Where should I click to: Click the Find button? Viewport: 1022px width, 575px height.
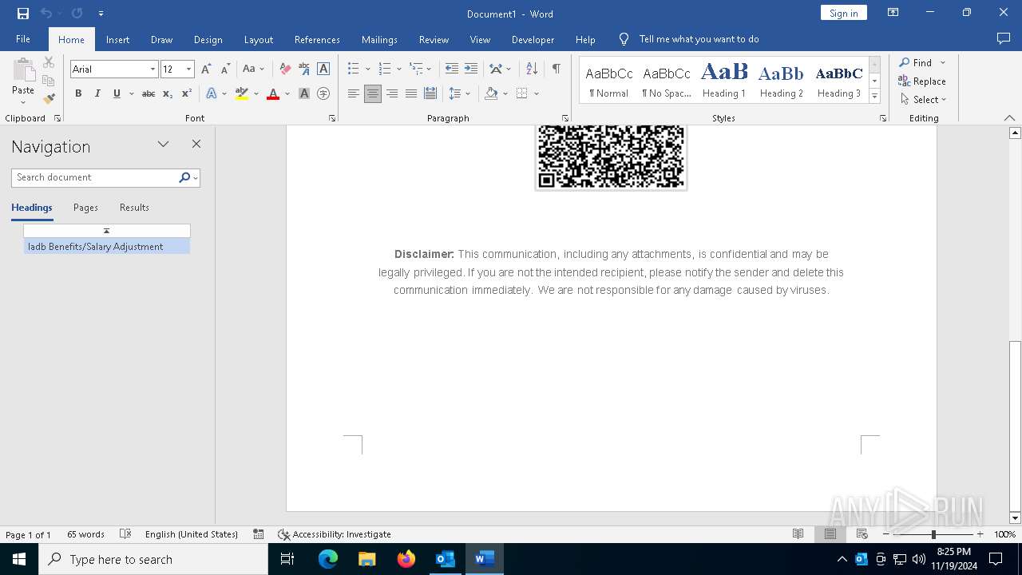click(915, 62)
